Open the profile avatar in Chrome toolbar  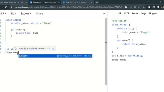point(162,7)
